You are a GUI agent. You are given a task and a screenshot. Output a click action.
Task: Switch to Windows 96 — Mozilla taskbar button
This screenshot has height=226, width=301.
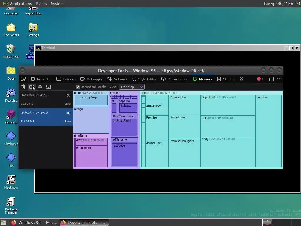[34, 222]
